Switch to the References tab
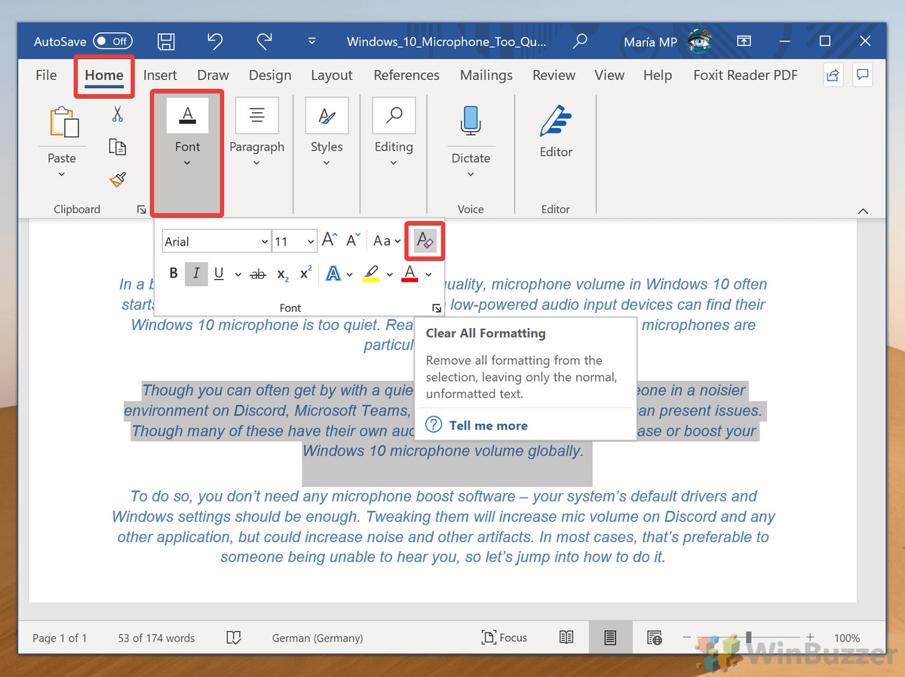905x677 pixels. coord(406,75)
